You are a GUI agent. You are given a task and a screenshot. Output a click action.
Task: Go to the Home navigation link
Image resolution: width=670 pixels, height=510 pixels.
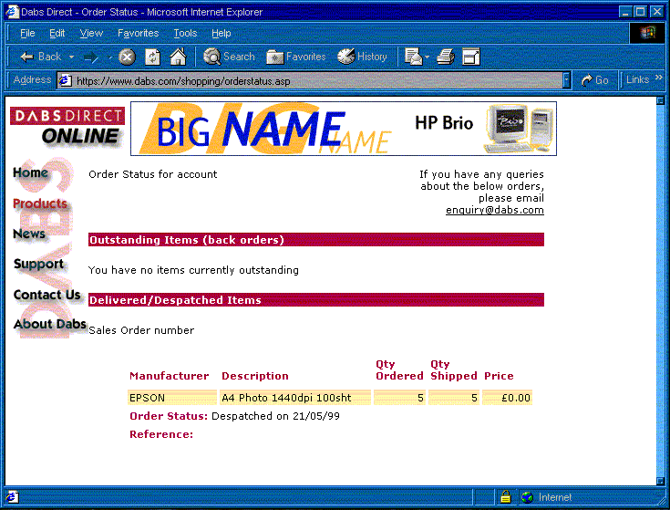[30, 172]
